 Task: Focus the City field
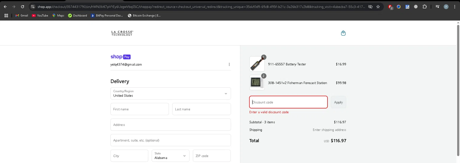[x=129, y=156]
